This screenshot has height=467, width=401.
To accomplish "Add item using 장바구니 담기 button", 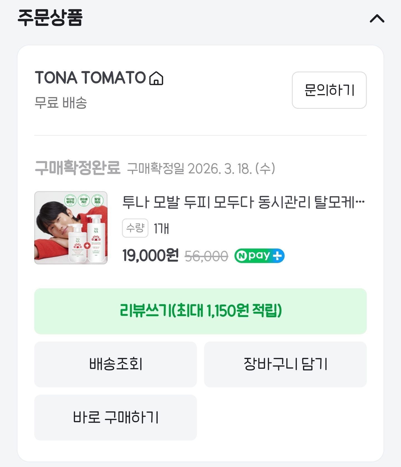I will point(285,364).
